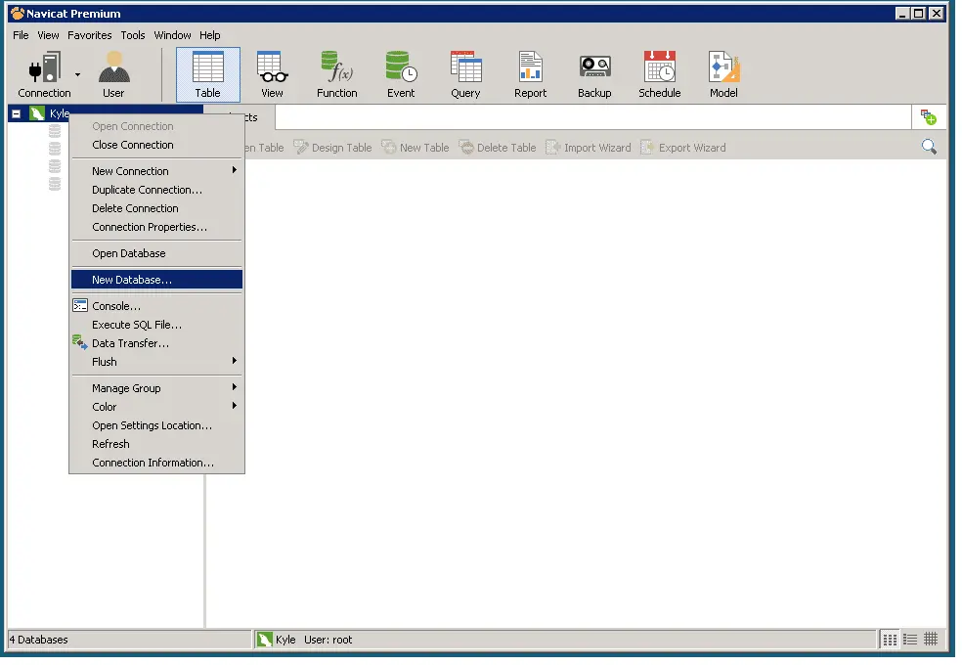962x665 pixels.
Task: Open the Window menu
Action: pyautogui.click(x=172, y=35)
